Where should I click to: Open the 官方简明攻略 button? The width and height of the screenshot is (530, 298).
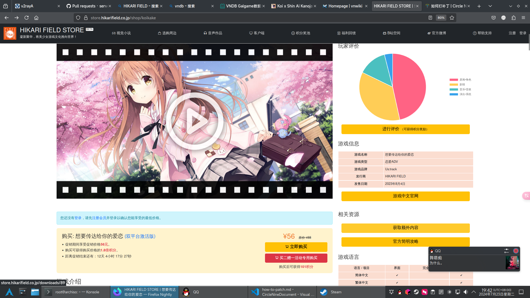[406, 242]
